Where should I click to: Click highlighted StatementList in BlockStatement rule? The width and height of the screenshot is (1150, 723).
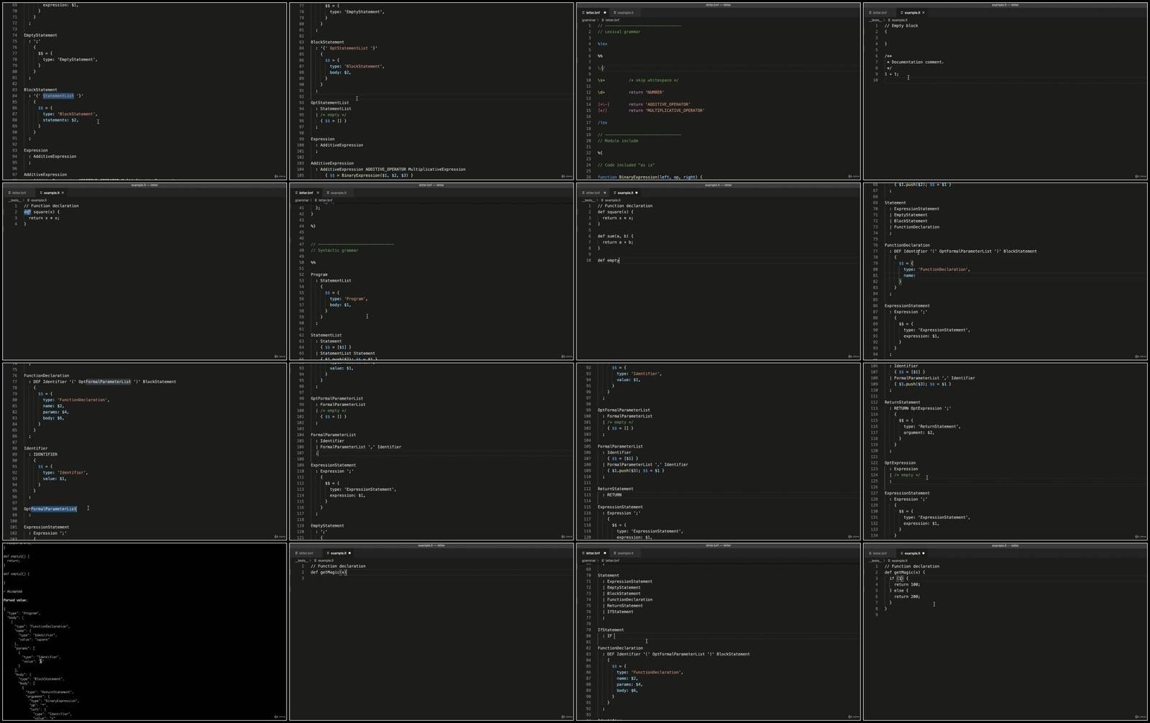click(x=58, y=96)
